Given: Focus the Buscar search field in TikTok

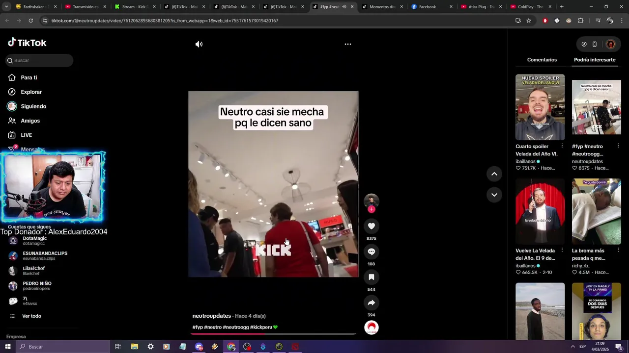Looking at the screenshot, I should tap(39, 60).
